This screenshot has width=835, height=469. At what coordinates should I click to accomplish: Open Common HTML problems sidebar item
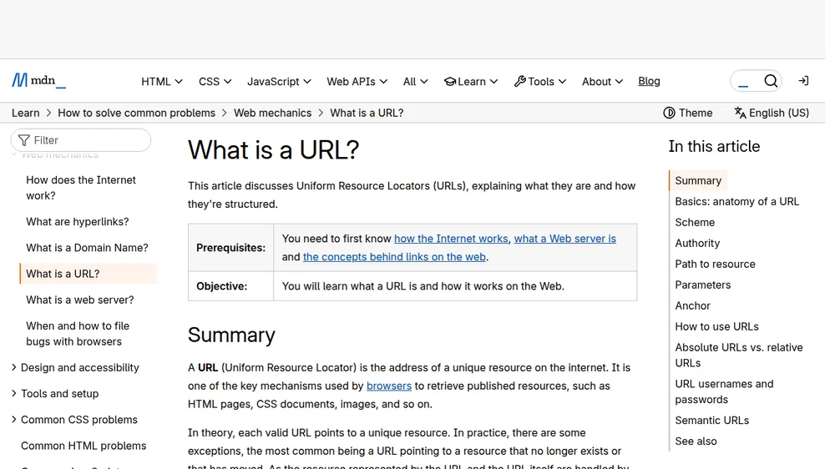pyautogui.click(x=83, y=446)
